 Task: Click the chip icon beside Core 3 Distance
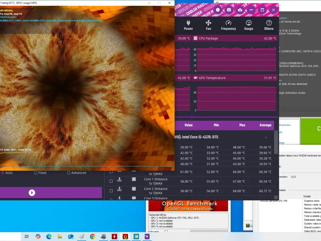pos(134,198)
